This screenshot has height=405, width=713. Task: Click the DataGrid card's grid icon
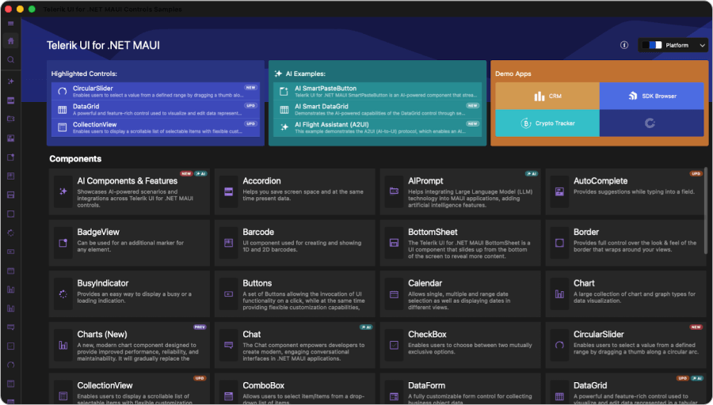click(x=559, y=396)
